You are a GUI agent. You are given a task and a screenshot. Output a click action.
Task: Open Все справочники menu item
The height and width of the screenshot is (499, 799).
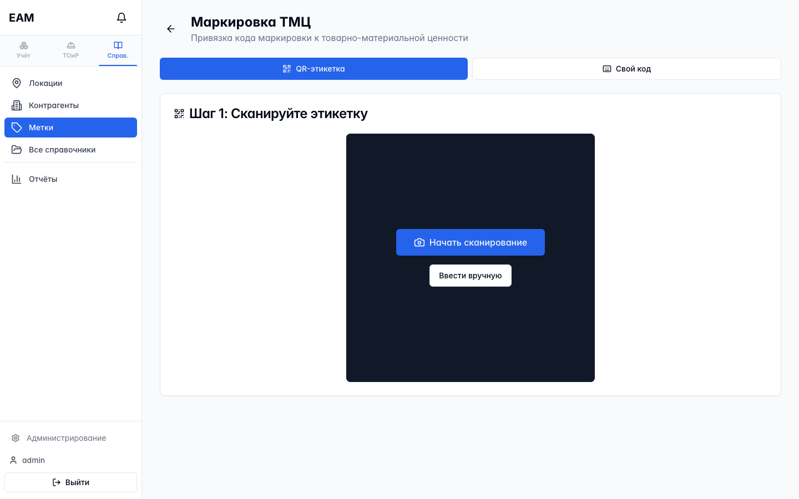[70, 150]
